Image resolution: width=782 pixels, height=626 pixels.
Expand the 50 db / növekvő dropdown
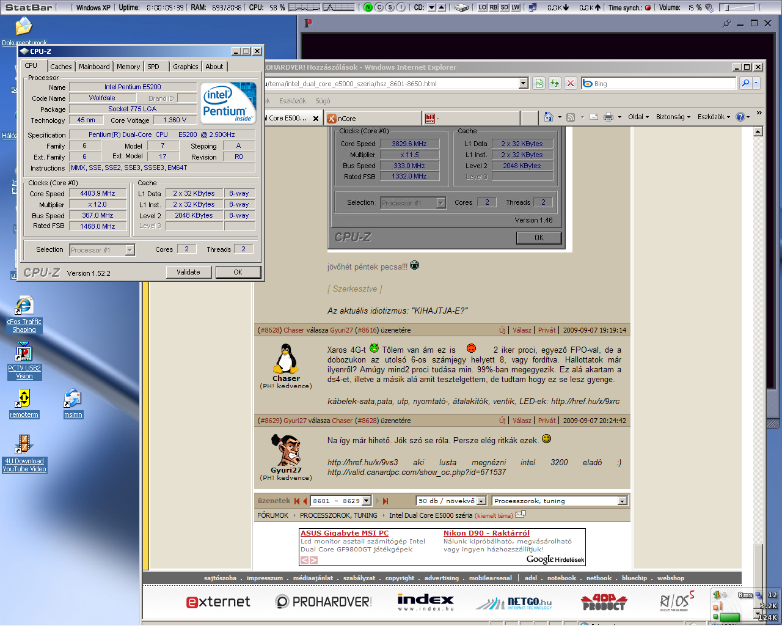tap(481, 501)
